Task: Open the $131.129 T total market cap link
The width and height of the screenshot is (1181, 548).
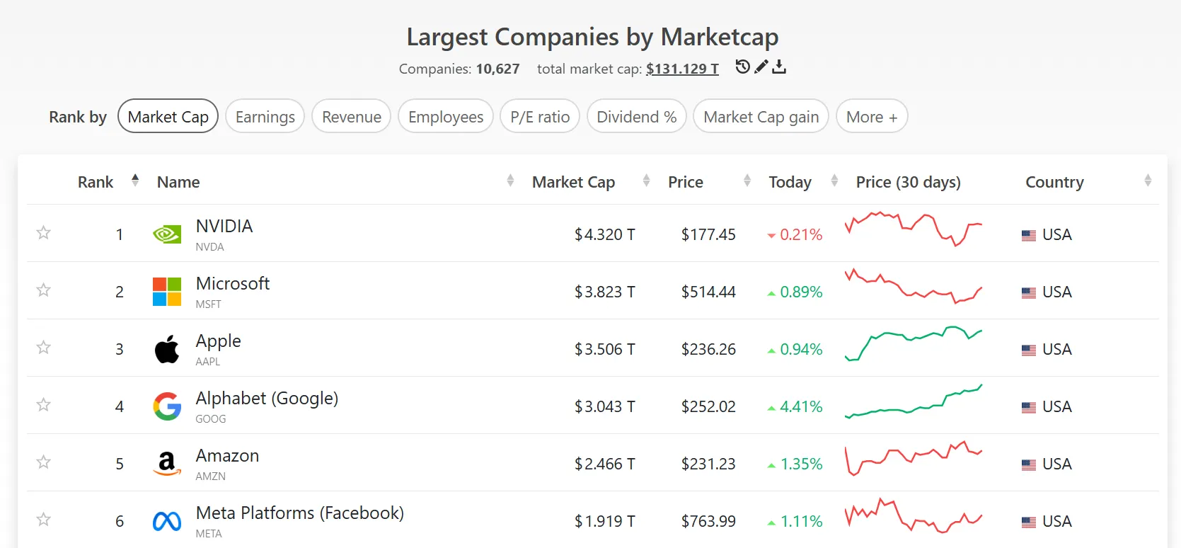Action: tap(682, 69)
